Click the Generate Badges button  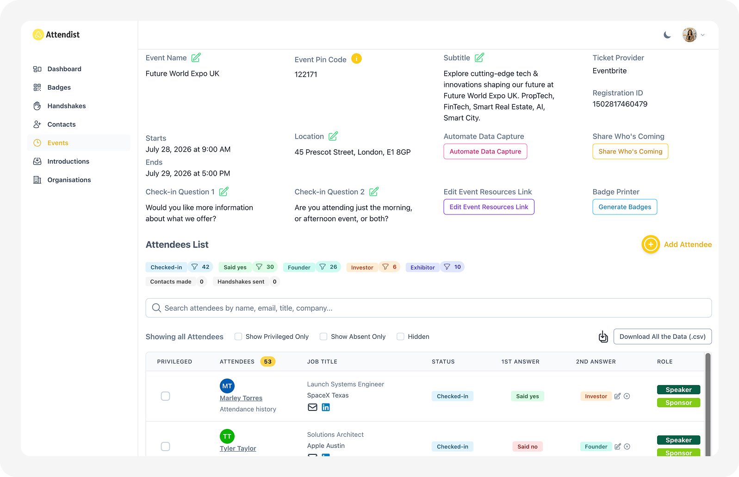click(x=625, y=207)
